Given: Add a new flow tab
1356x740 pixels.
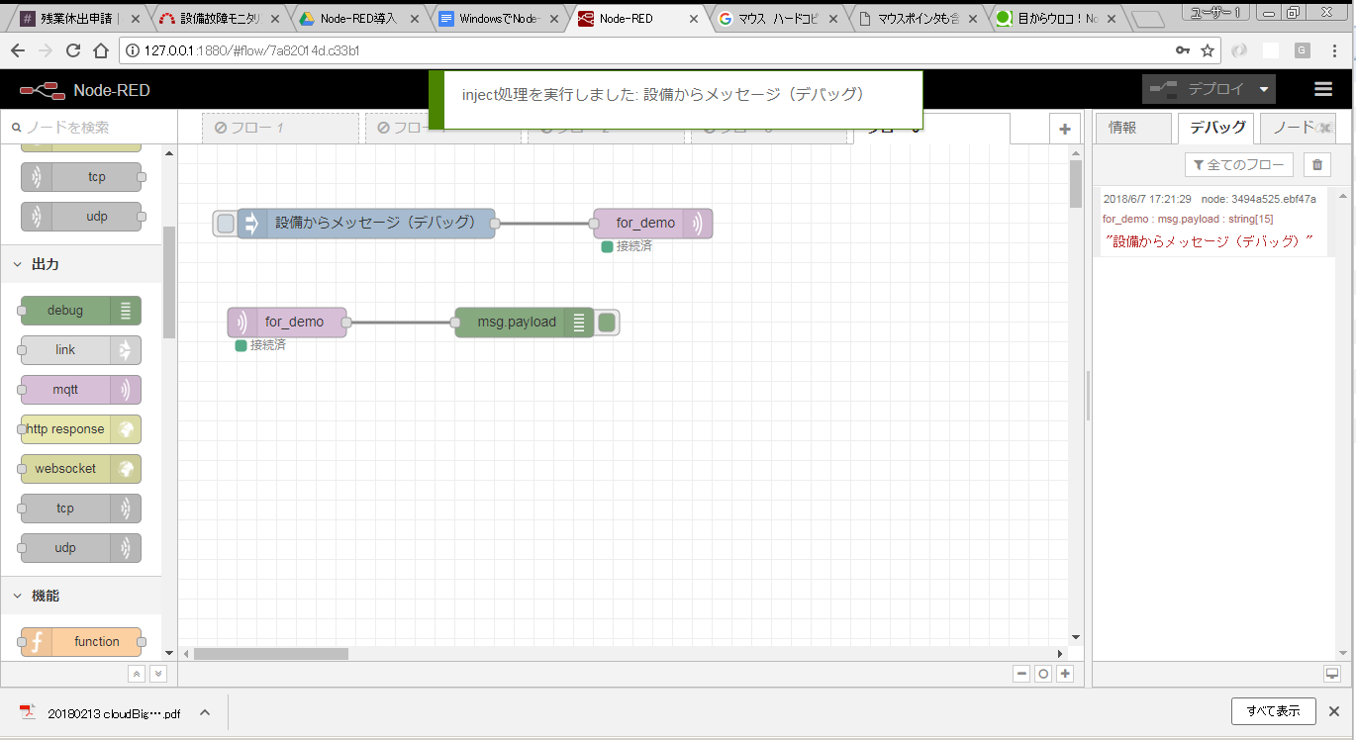Looking at the screenshot, I should 1065,129.
